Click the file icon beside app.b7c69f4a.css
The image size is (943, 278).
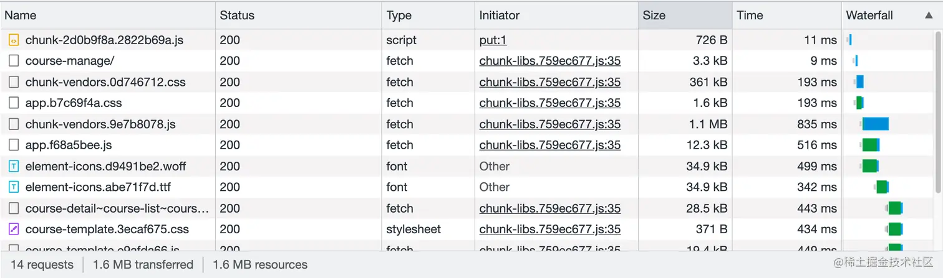[13, 103]
